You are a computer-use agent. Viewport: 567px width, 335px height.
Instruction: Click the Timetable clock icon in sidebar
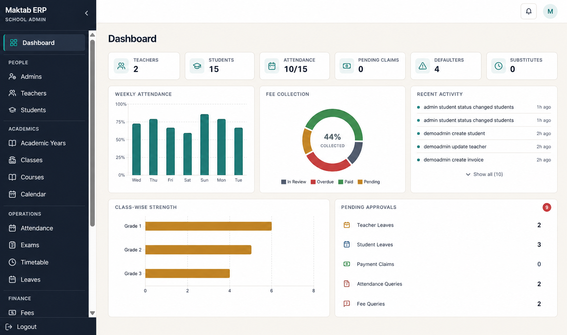[x=13, y=262]
